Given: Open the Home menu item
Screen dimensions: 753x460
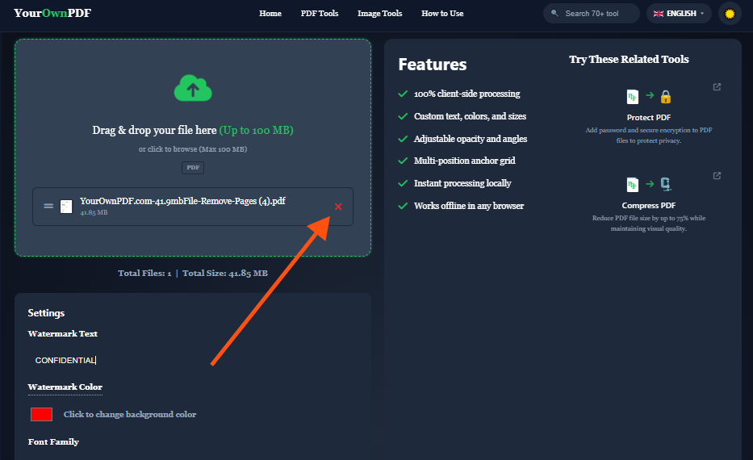Looking at the screenshot, I should click(270, 14).
